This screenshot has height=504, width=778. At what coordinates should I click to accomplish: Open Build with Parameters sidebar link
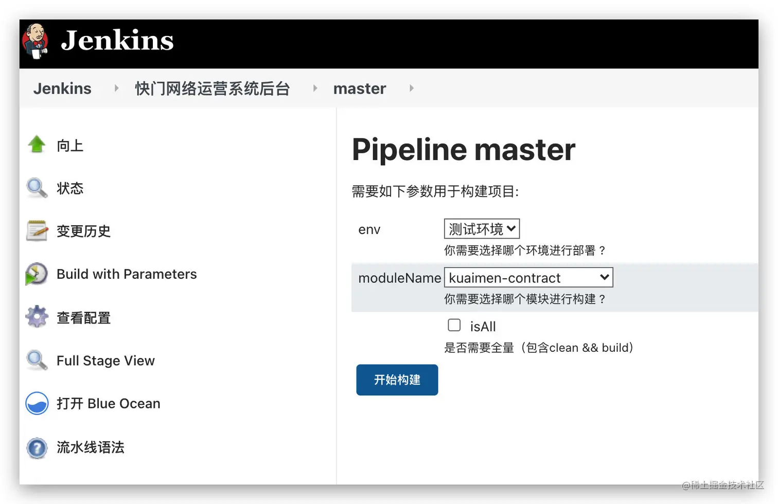pyautogui.click(x=127, y=274)
